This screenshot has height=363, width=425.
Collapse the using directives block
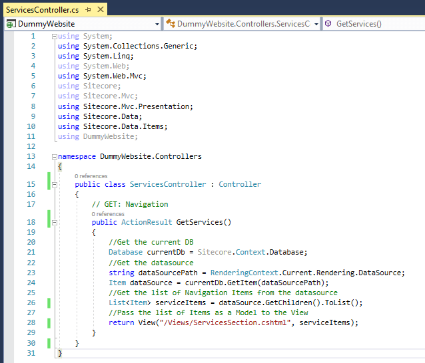(x=55, y=35)
